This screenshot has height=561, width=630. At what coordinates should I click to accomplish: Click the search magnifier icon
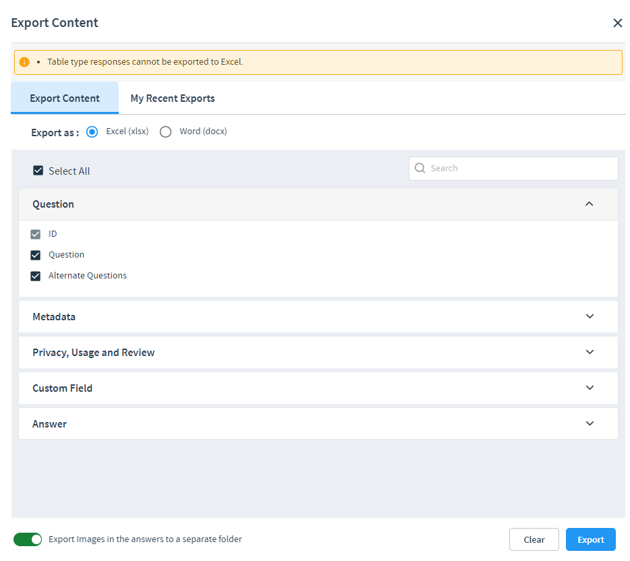pyautogui.click(x=420, y=168)
